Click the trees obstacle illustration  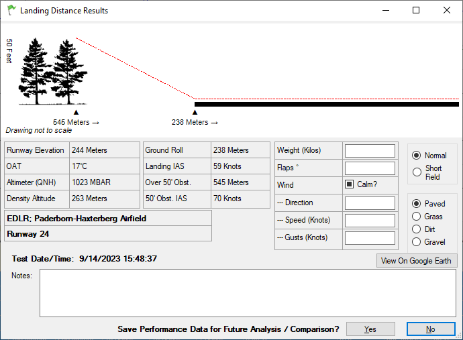coord(53,71)
